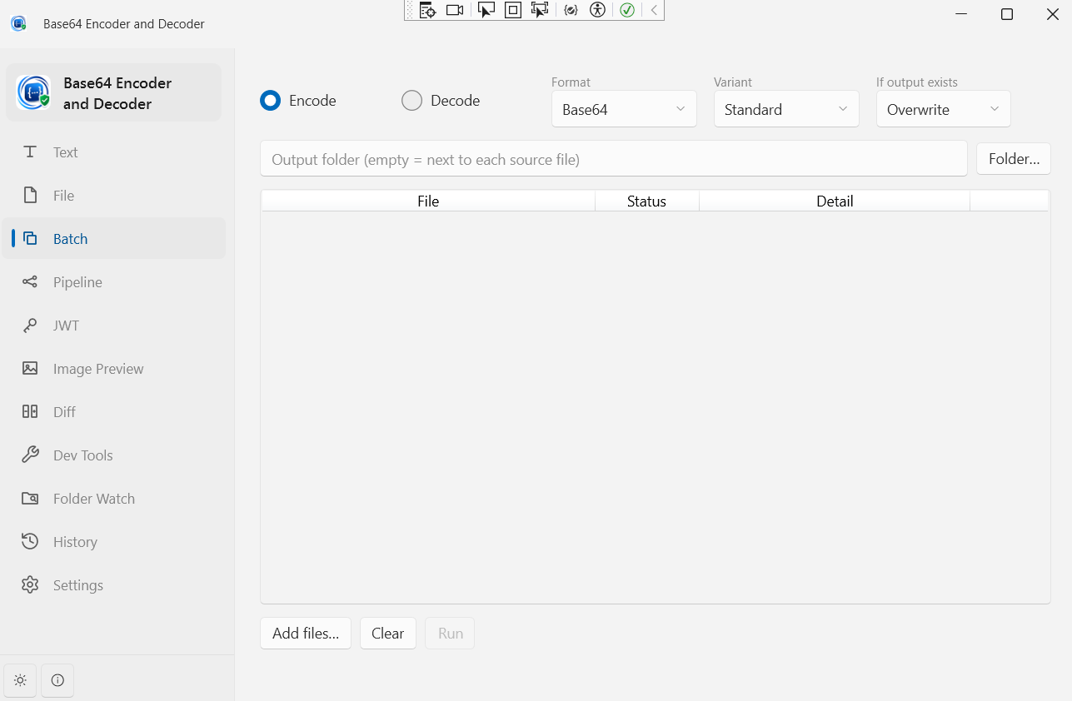This screenshot has height=701, width=1072.
Task: Click the Image Preview picture icon
Action: 30,369
